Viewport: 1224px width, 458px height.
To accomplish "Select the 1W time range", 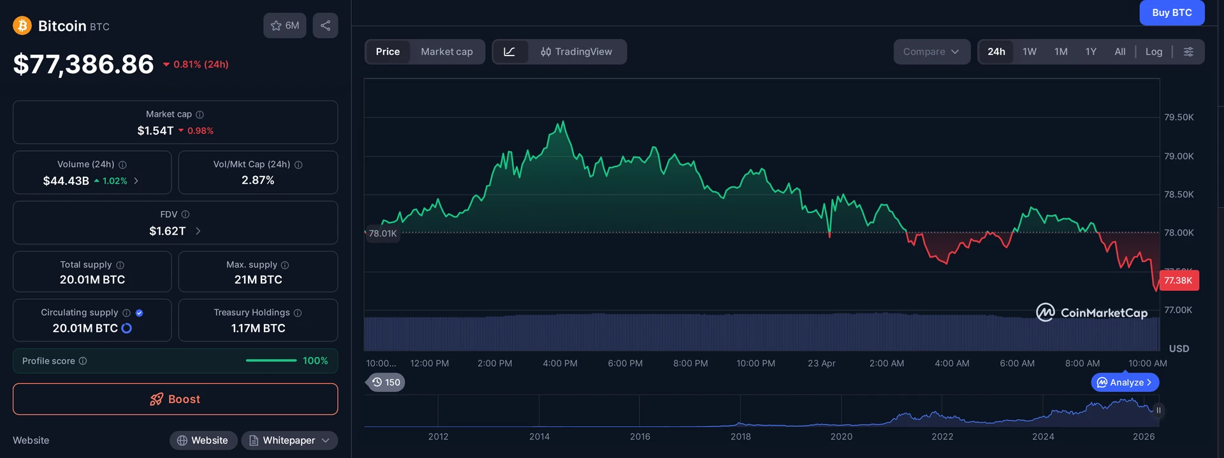I will pos(1030,52).
